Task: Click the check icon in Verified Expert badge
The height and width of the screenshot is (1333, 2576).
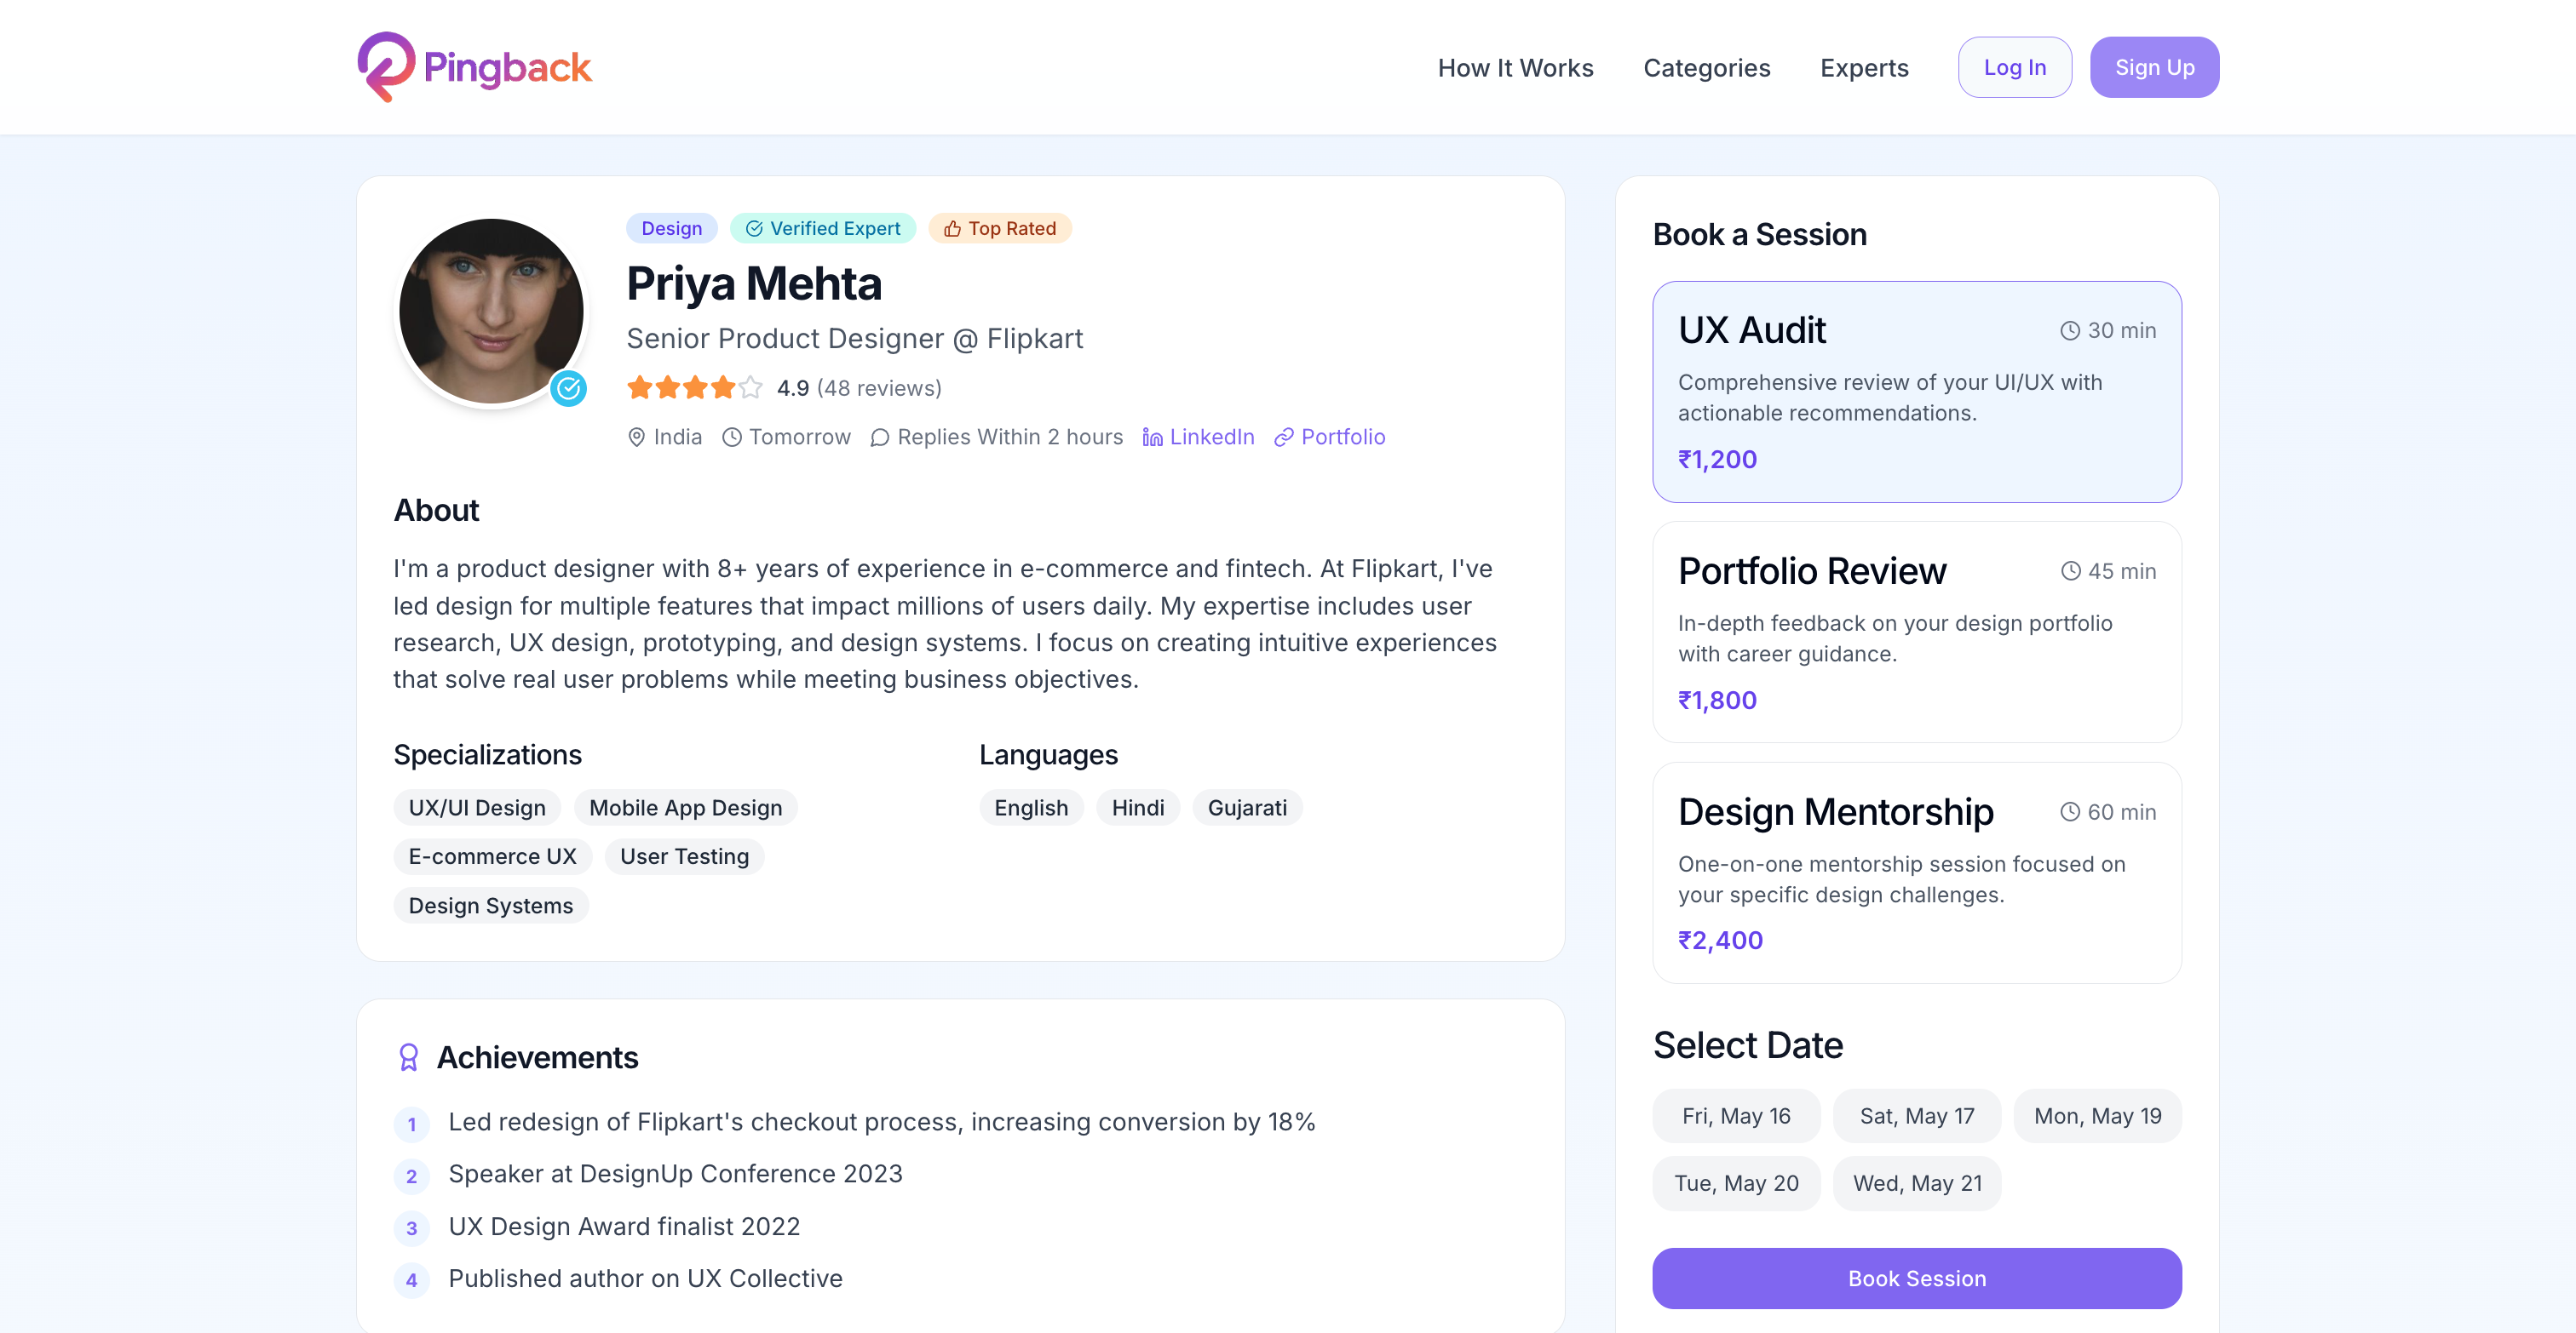Action: [x=754, y=229]
